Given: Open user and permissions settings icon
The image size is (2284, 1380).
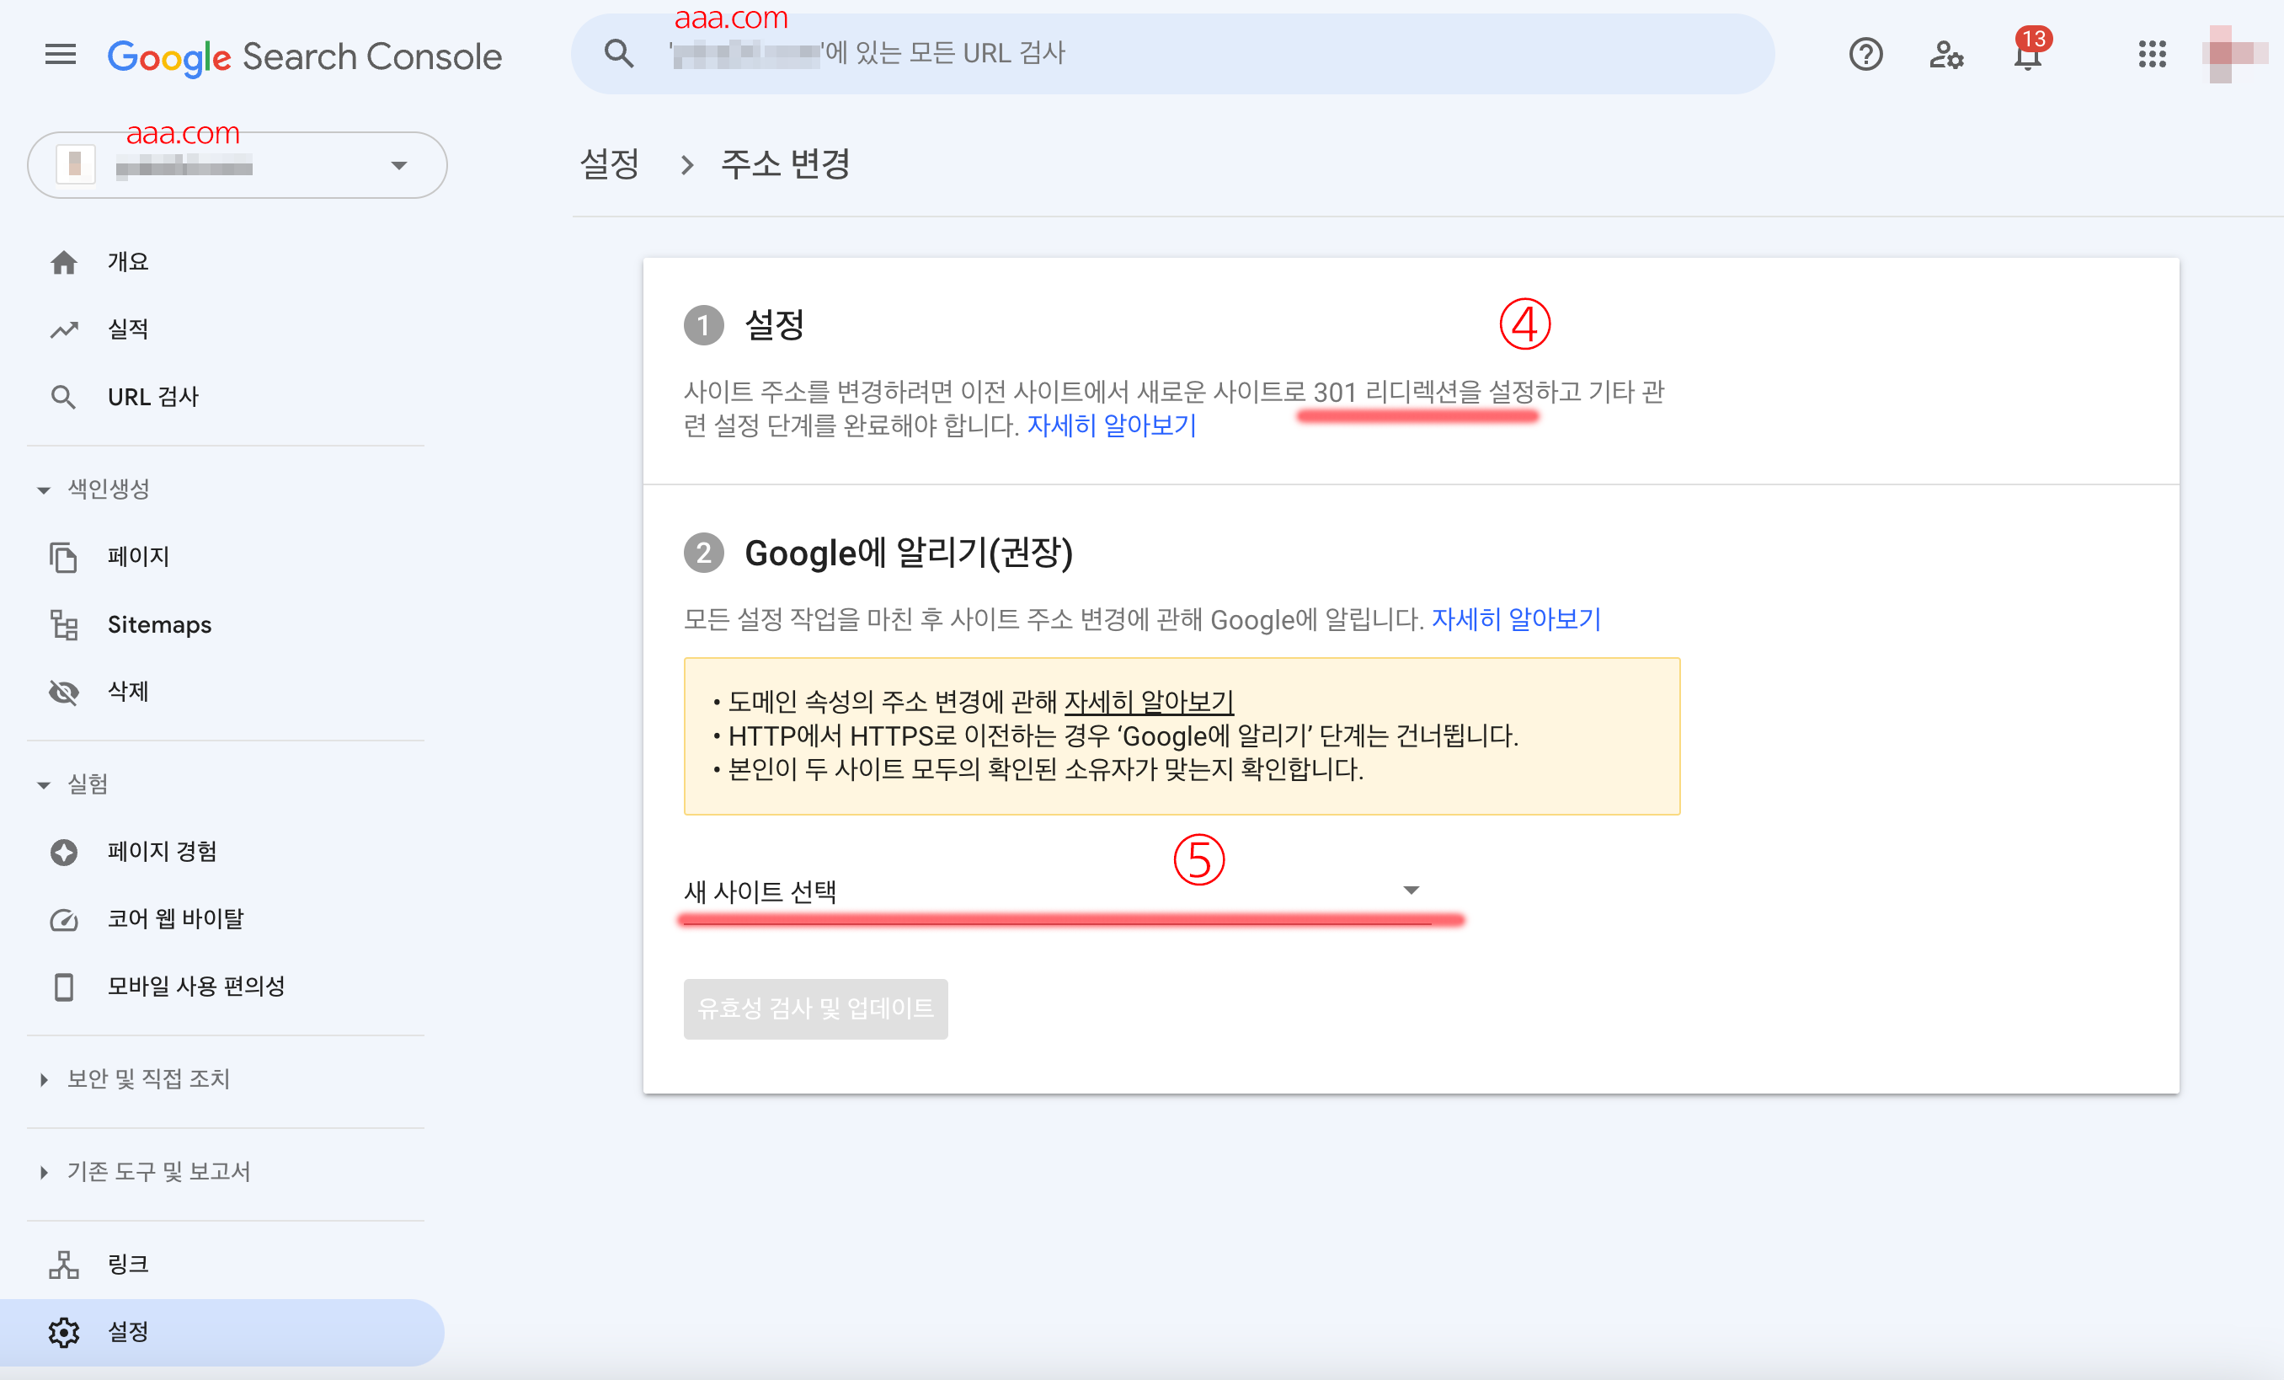Looking at the screenshot, I should [1945, 56].
